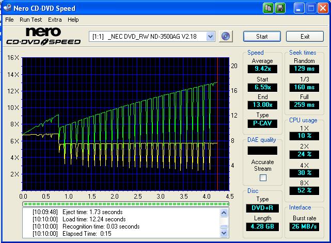The width and height of the screenshot is (331, 243).
Task: Close the Nero CD-DVD Speed window
Action: [323, 8]
